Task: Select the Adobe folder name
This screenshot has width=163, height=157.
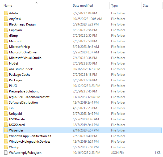Action: 14,13
